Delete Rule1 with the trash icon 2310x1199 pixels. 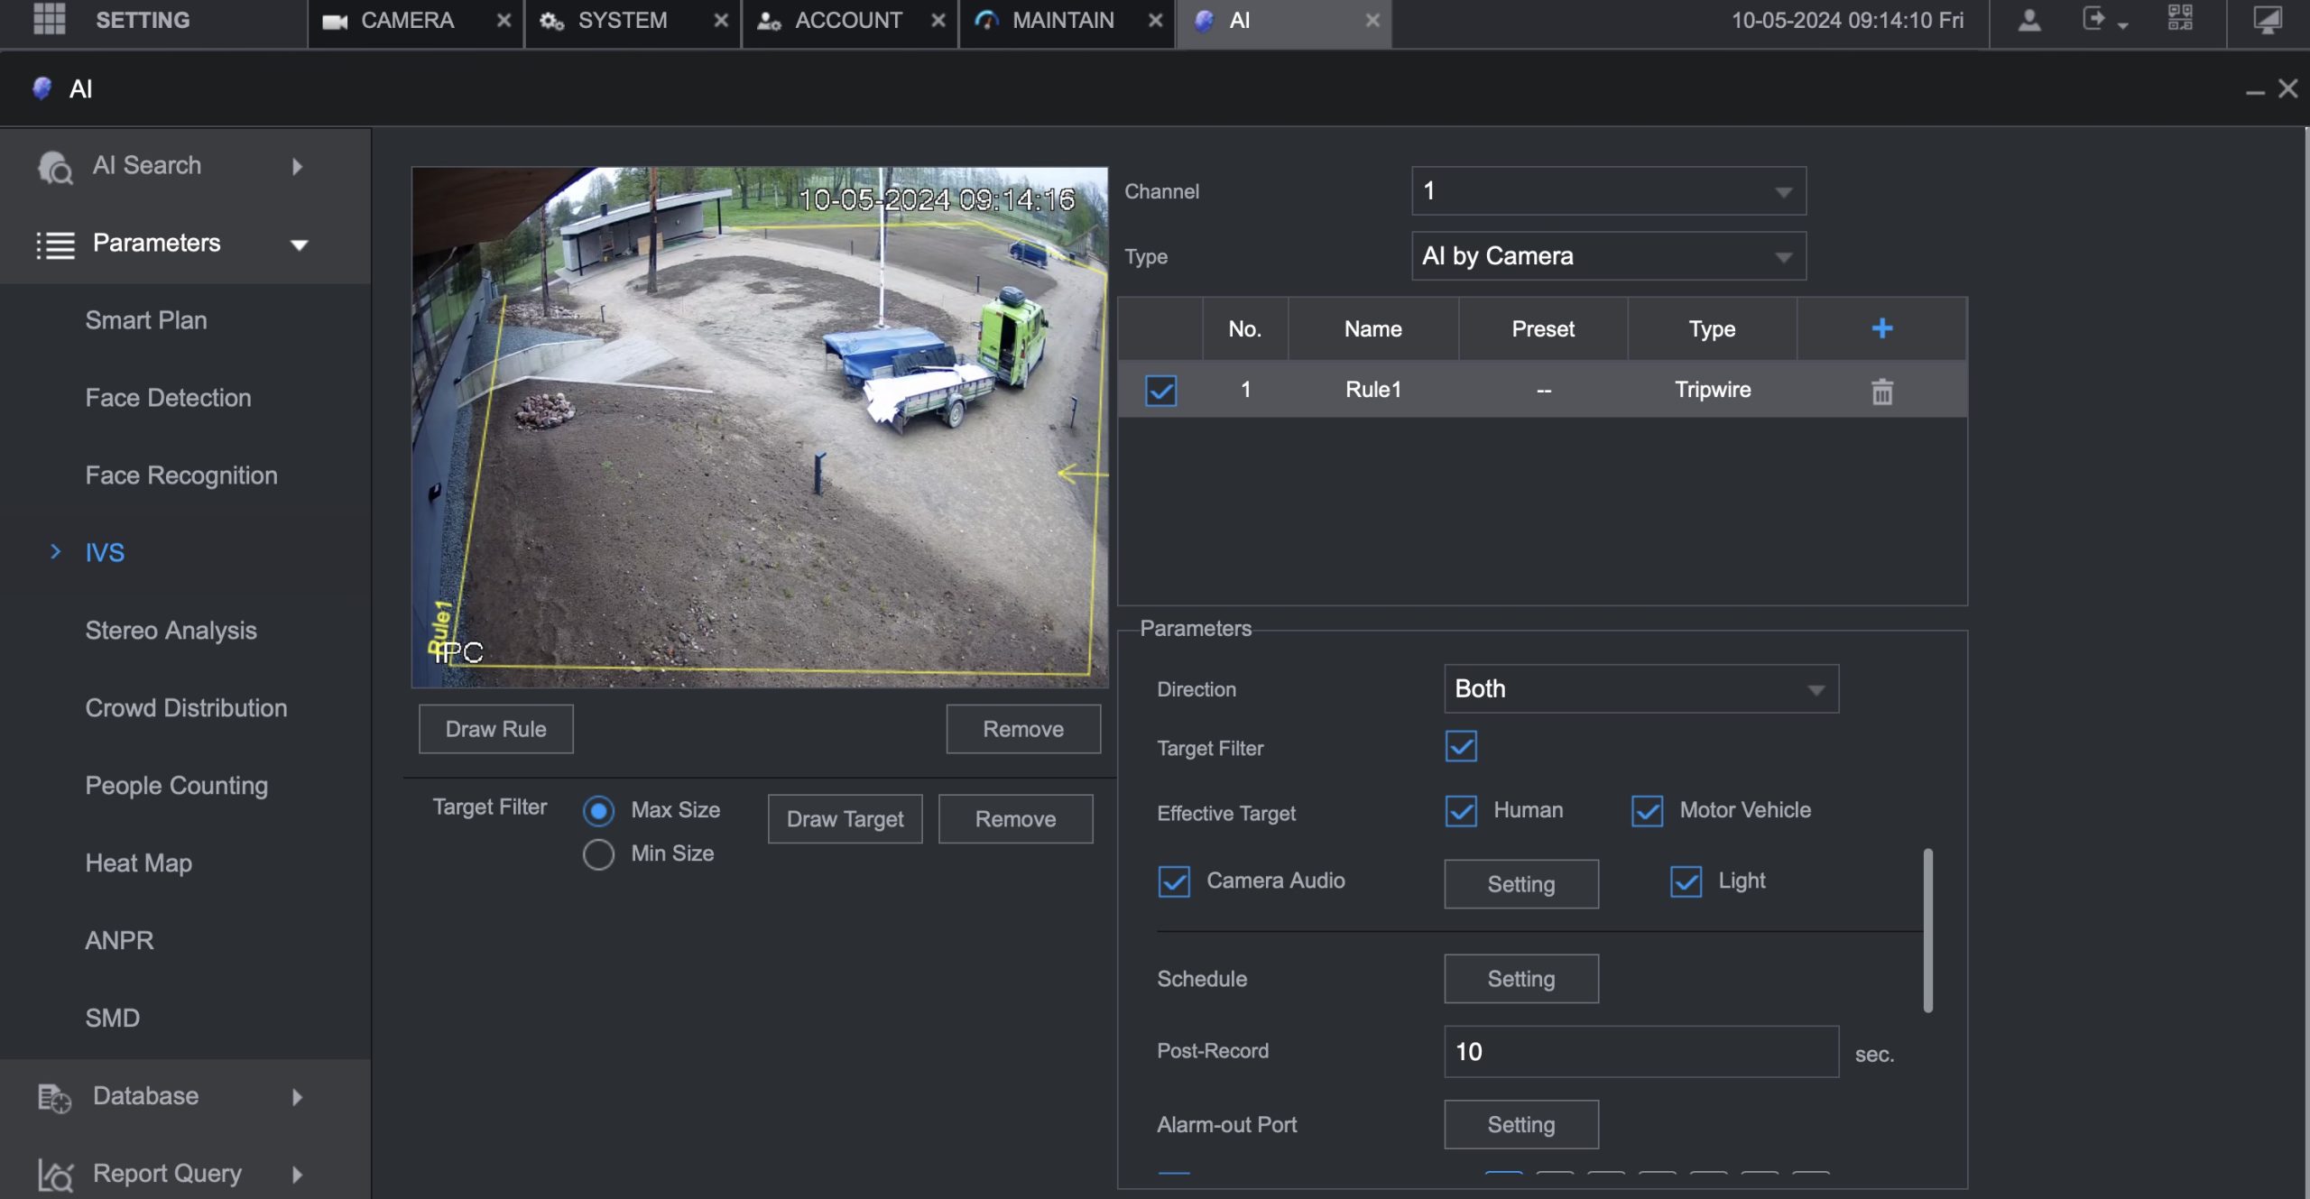click(x=1881, y=391)
